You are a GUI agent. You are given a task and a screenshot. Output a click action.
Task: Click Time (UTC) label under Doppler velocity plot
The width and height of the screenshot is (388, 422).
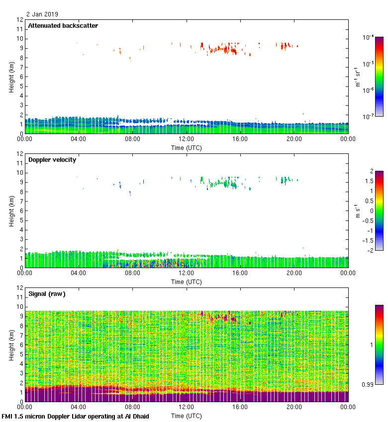coord(186,281)
